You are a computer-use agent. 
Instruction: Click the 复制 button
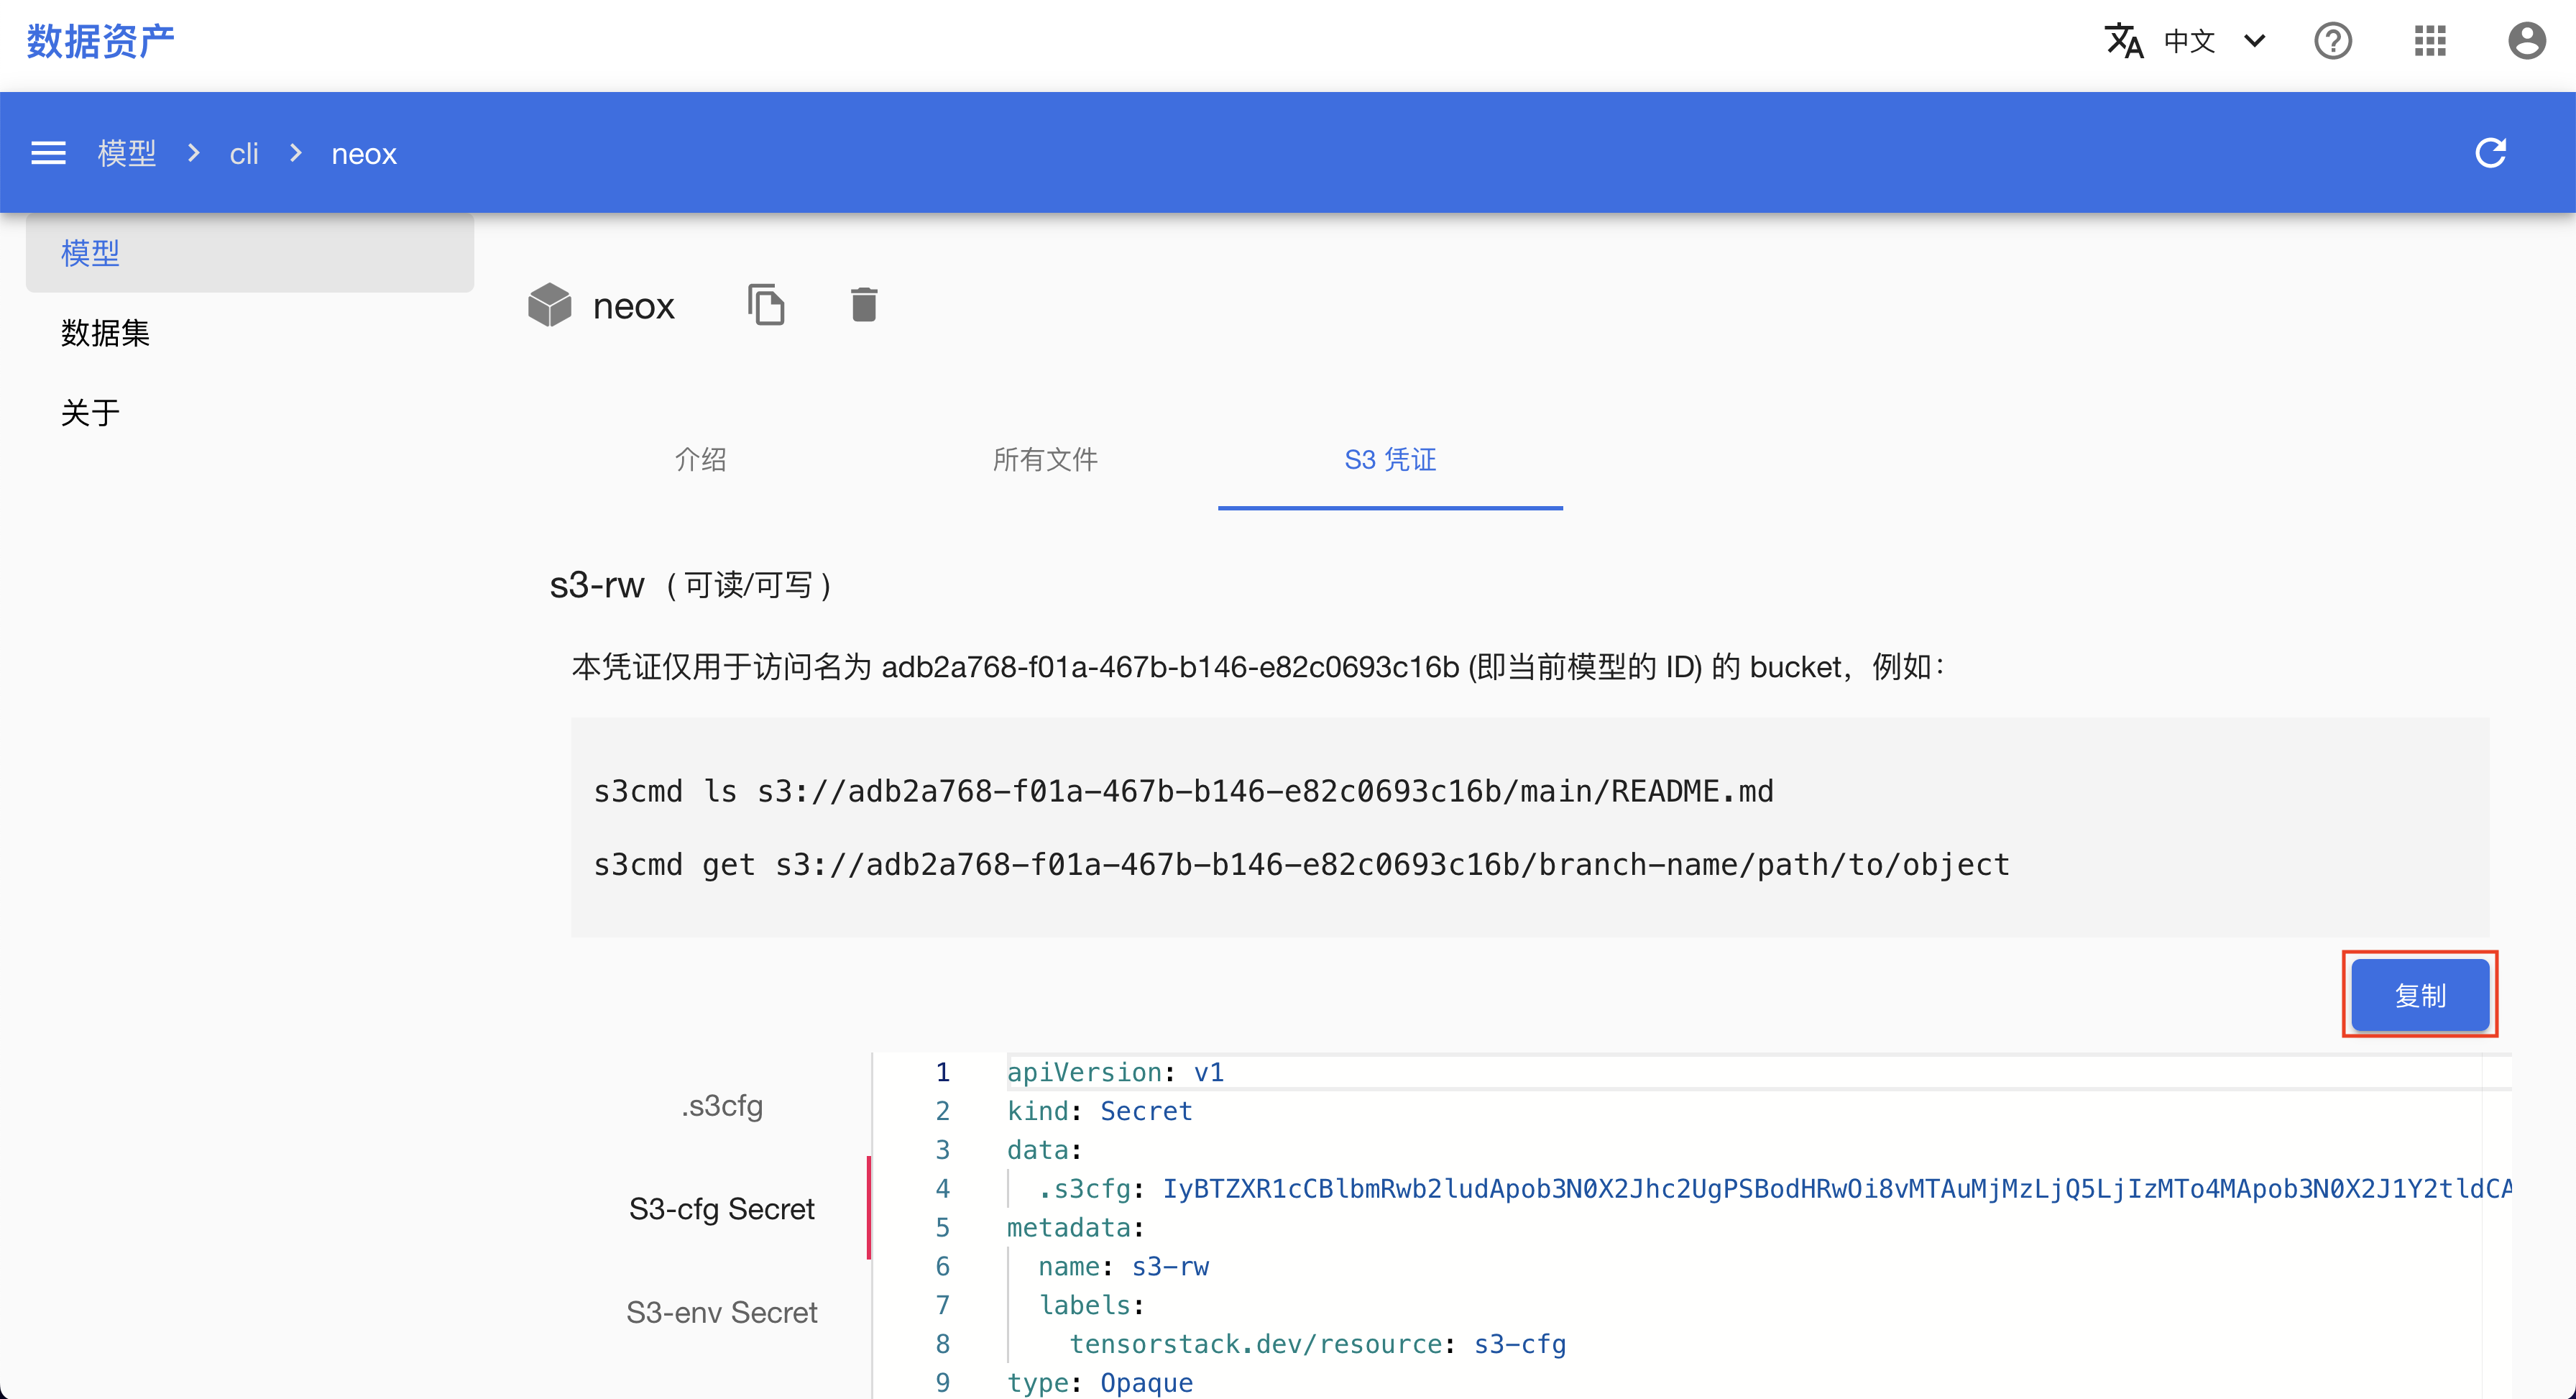2420,995
